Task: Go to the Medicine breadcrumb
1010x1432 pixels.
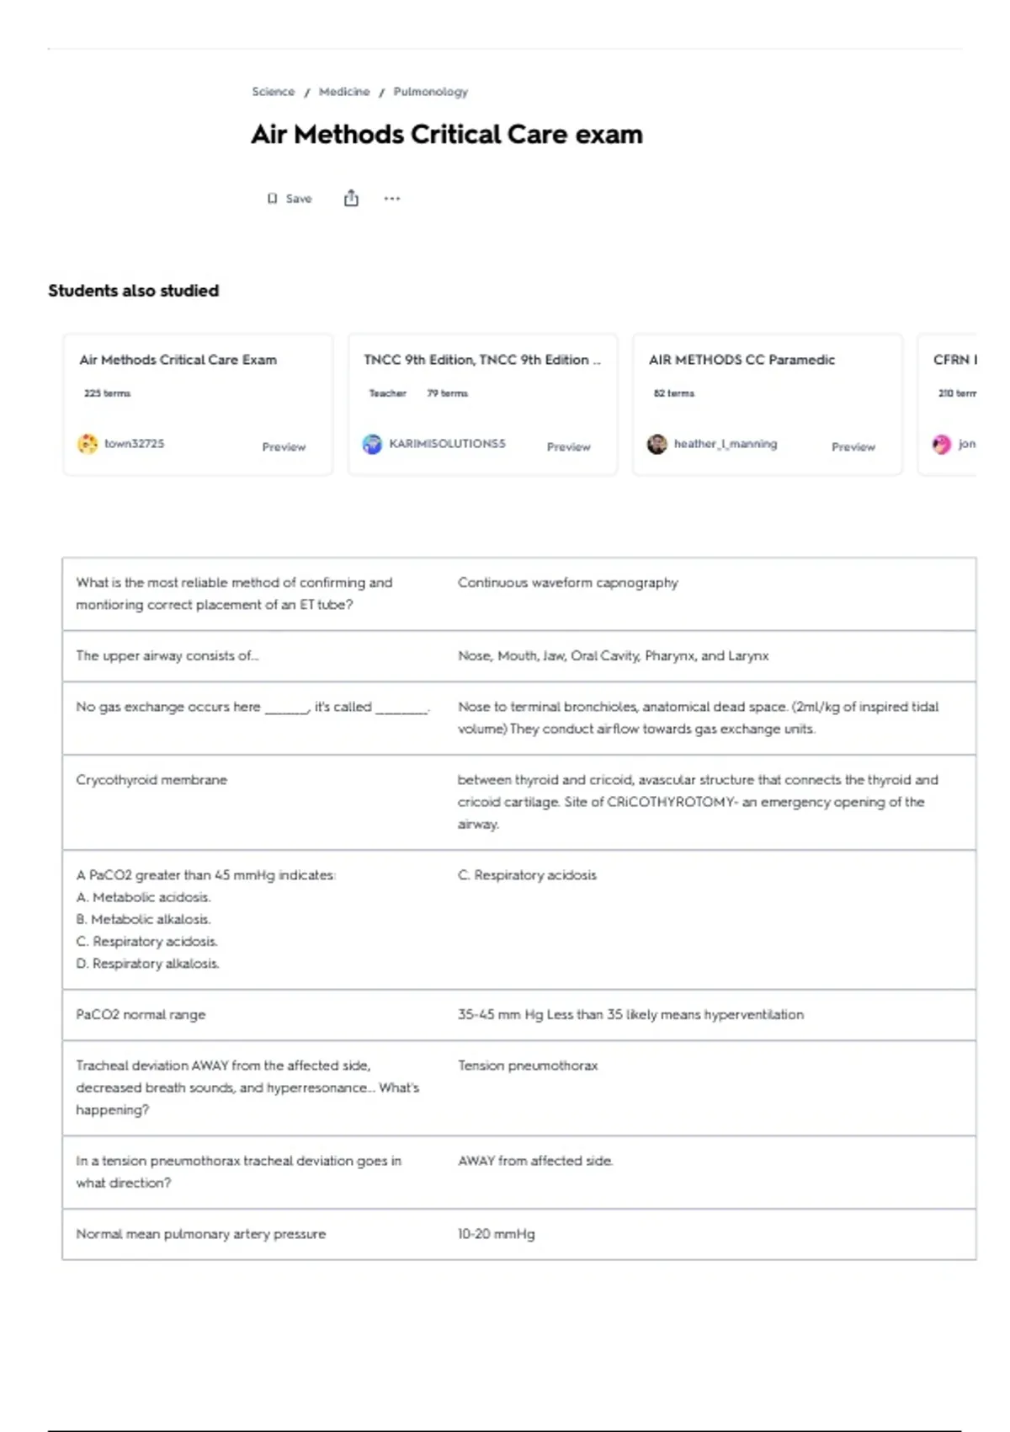Action: point(344,92)
